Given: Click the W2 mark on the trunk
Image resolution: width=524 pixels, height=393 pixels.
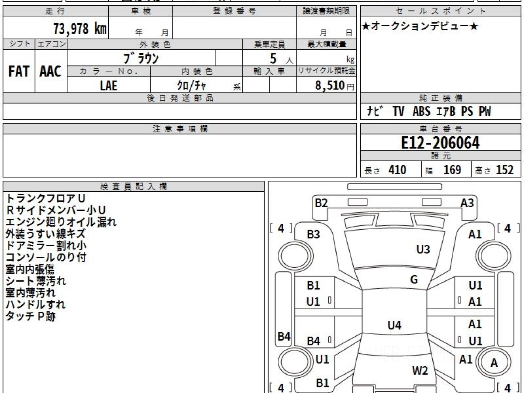Looking at the screenshot, I should point(420,371).
